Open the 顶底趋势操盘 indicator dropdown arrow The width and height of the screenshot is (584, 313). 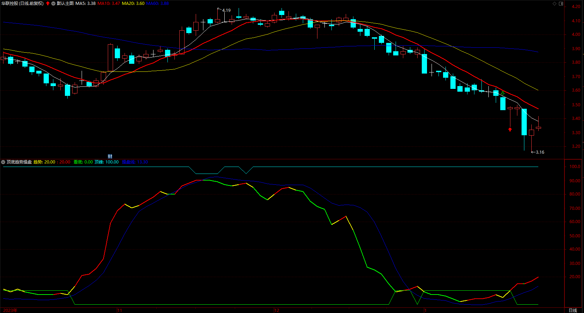pos(3,162)
